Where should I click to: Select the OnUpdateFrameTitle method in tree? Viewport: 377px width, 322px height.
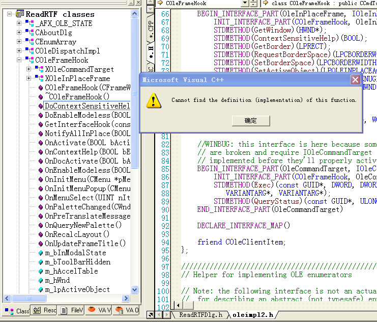tap(85, 244)
